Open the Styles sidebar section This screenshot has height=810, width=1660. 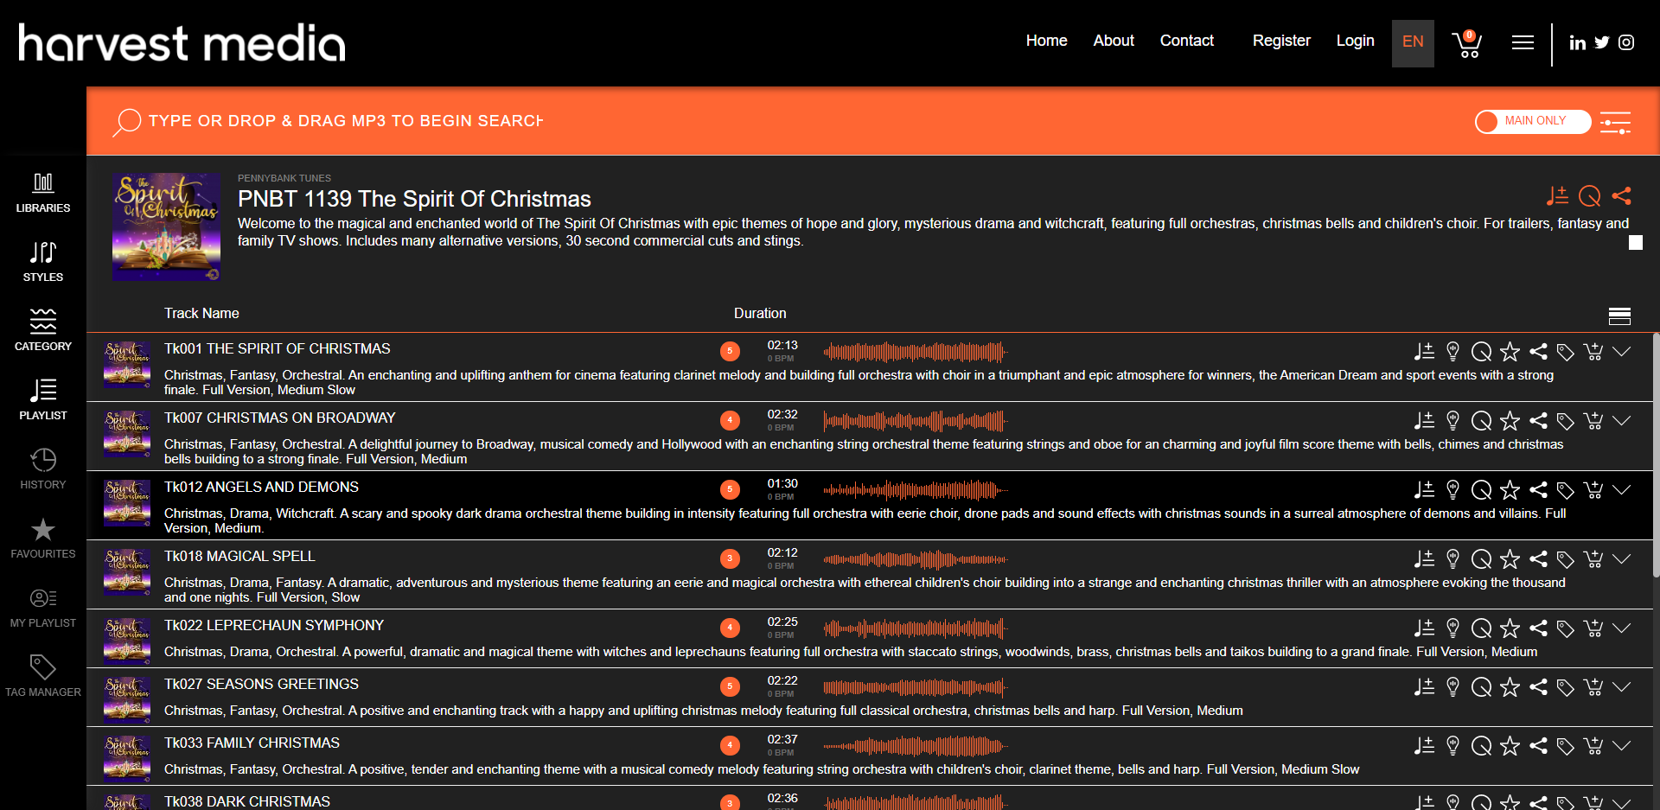coord(43,262)
